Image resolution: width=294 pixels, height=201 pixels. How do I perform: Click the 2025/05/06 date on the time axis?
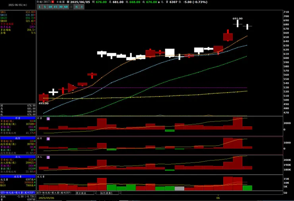[x=46, y=198]
